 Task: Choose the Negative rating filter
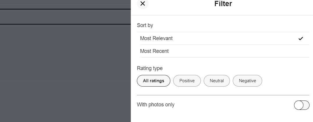247,81
